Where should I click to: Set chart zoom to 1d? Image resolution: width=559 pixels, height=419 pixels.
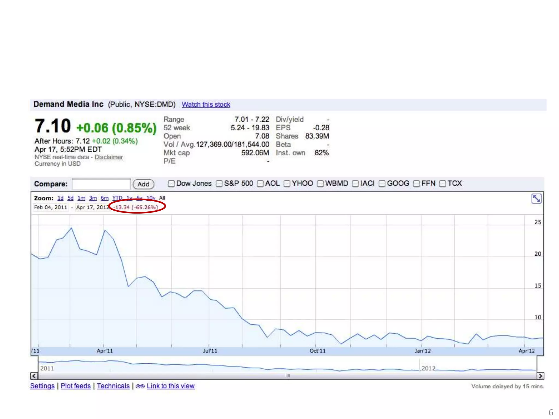(60, 198)
